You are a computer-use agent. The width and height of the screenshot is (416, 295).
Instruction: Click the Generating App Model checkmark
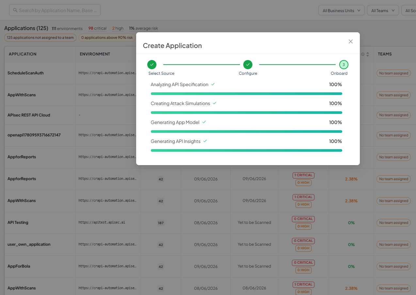click(204, 122)
